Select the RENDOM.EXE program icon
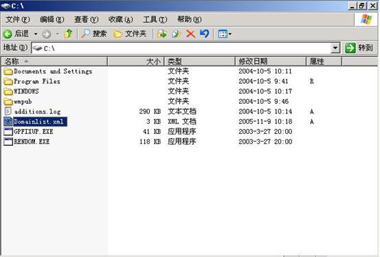This screenshot has height=257, width=380. tap(8, 142)
